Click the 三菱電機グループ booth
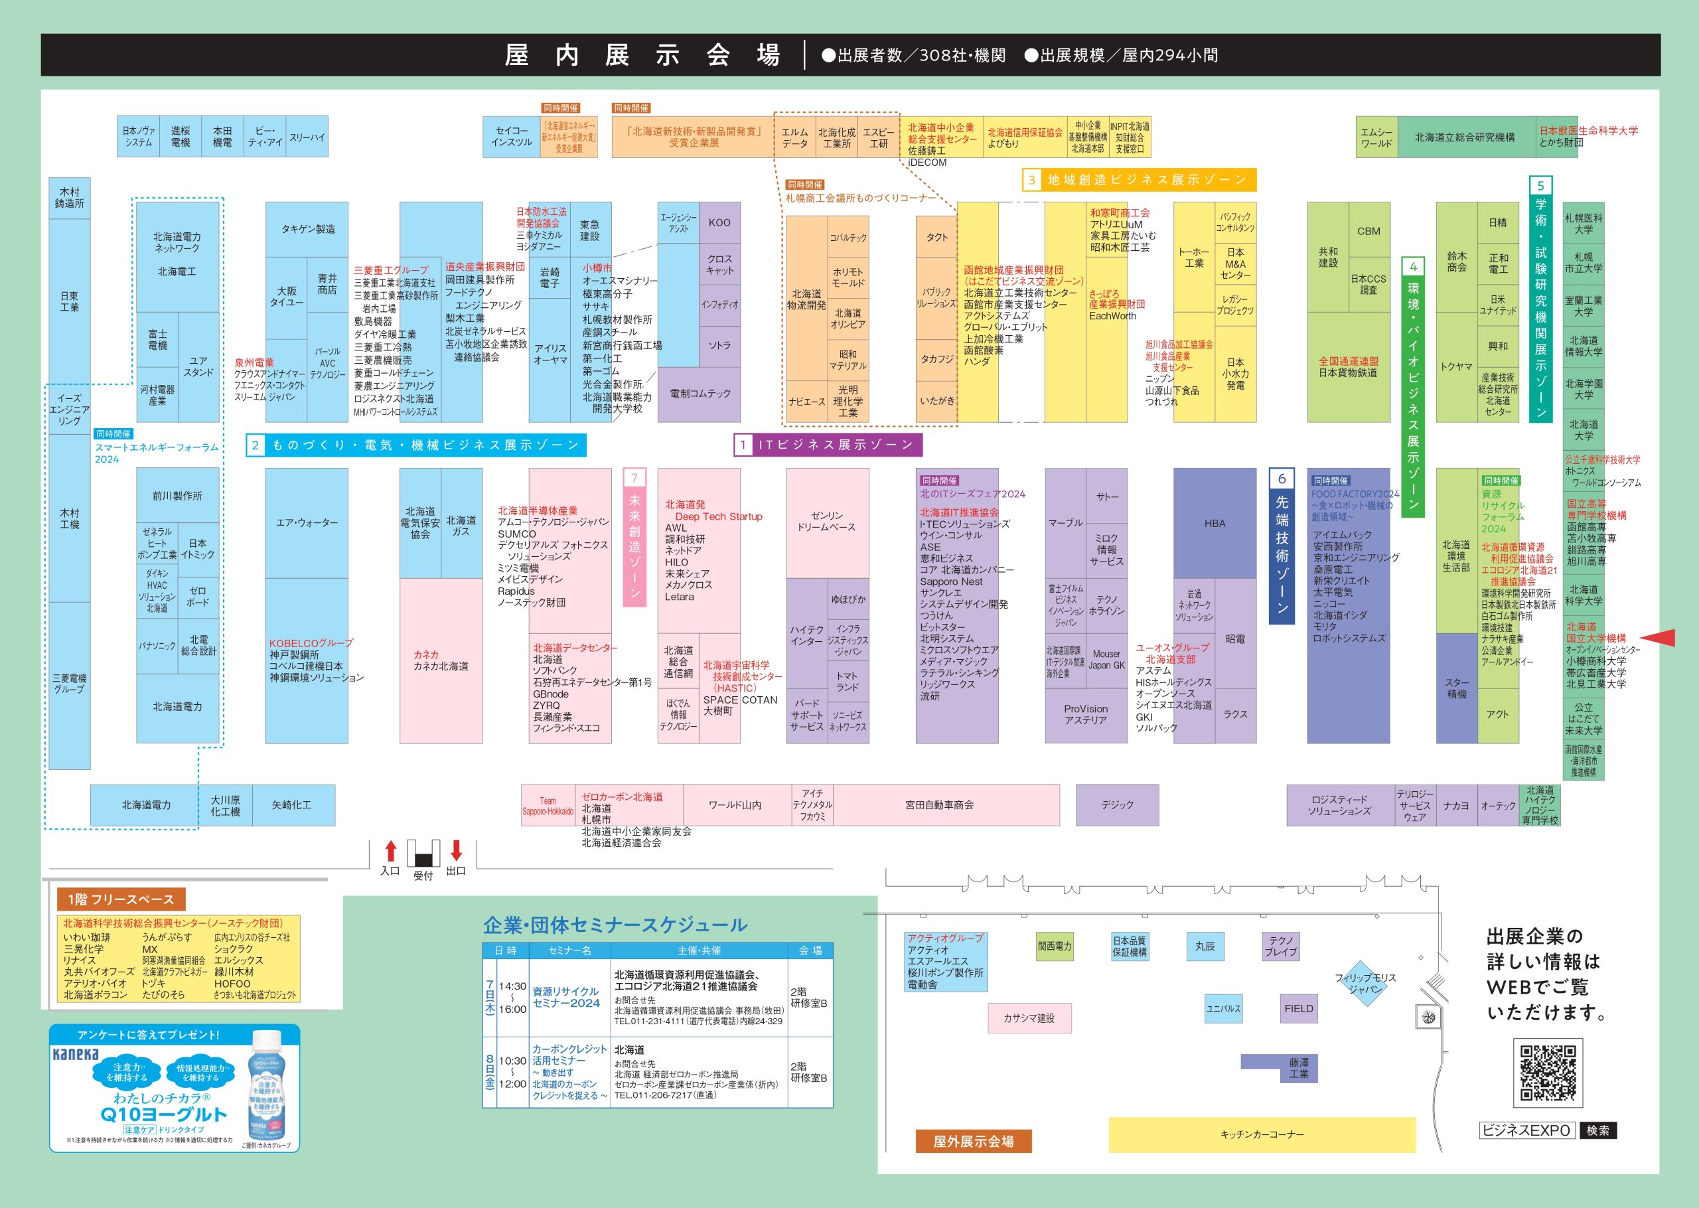The width and height of the screenshot is (1699, 1208). coord(69,684)
